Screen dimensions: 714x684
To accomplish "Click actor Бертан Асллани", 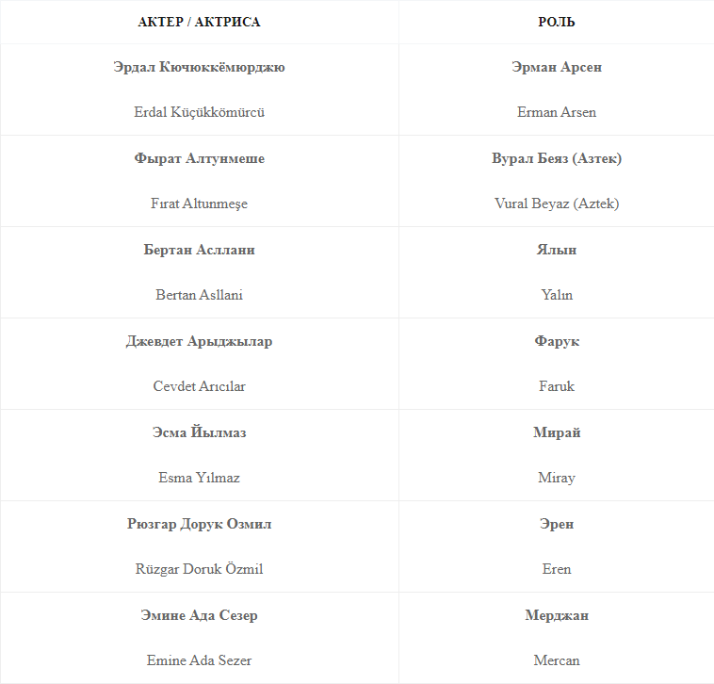I will [199, 250].
